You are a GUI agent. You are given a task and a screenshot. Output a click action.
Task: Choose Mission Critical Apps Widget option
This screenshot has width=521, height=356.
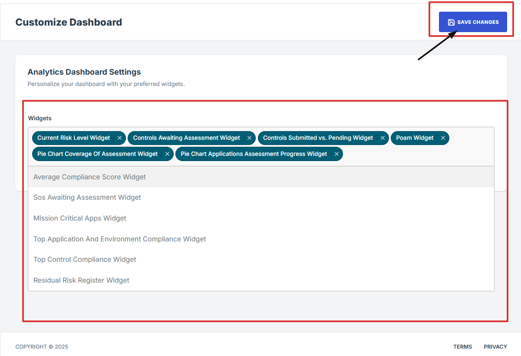point(80,218)
